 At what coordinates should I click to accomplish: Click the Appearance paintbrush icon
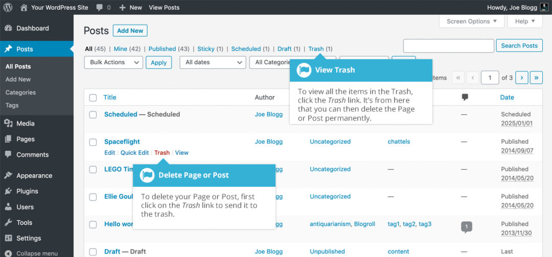(9, 175)
